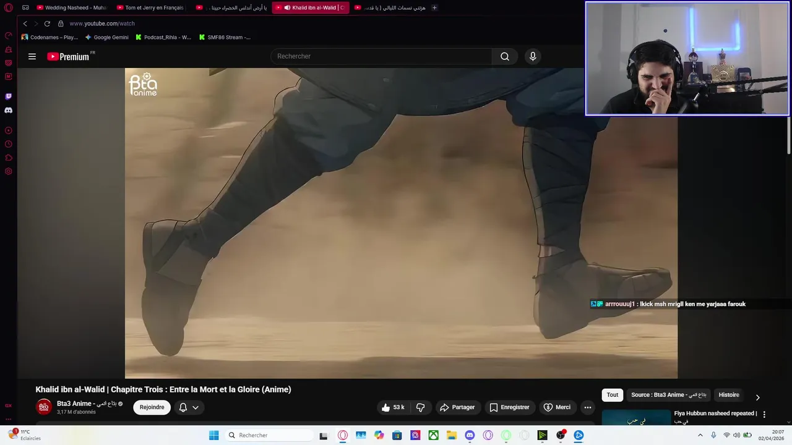Open the History clock icon in sidebar

click(x=9, y=144)
